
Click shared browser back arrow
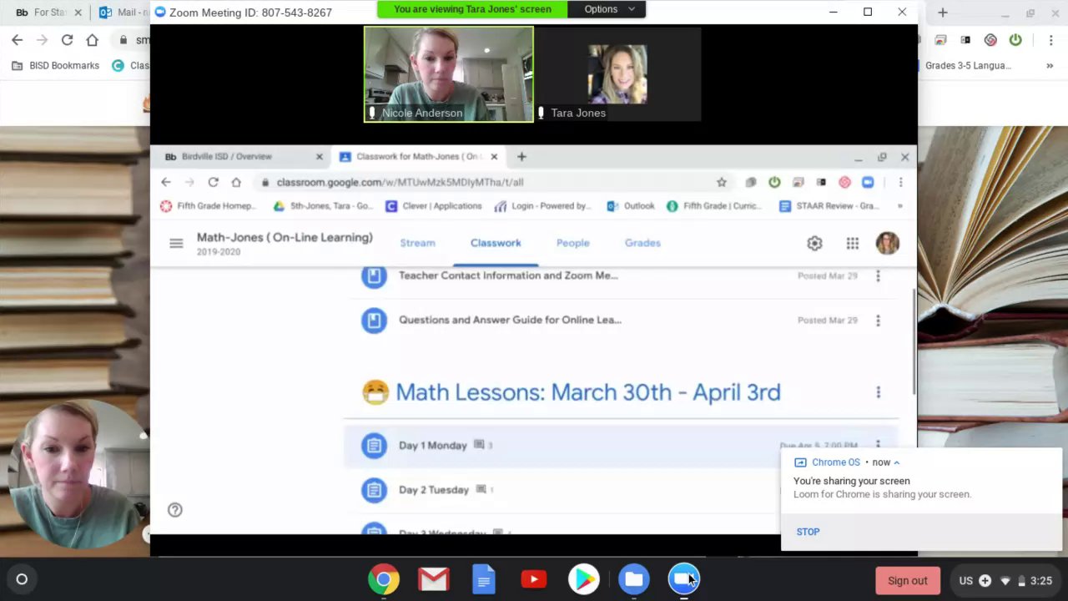166,182
